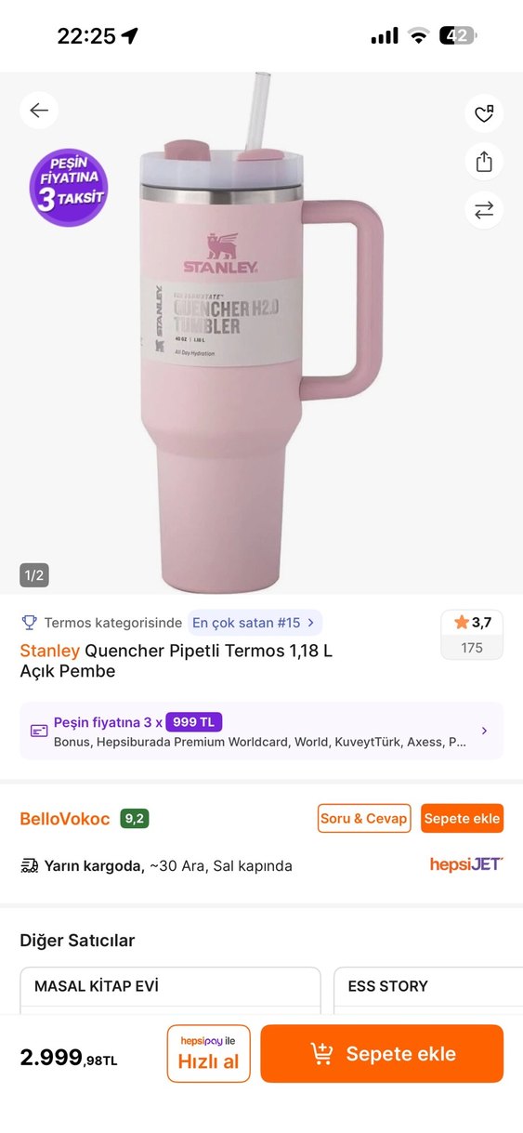Add product to favorites with heart icon
This screenshot has width=523, height=1133.
[484, 113]
